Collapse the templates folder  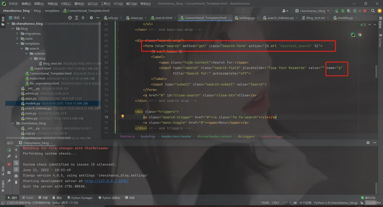[x=17, y=44]
